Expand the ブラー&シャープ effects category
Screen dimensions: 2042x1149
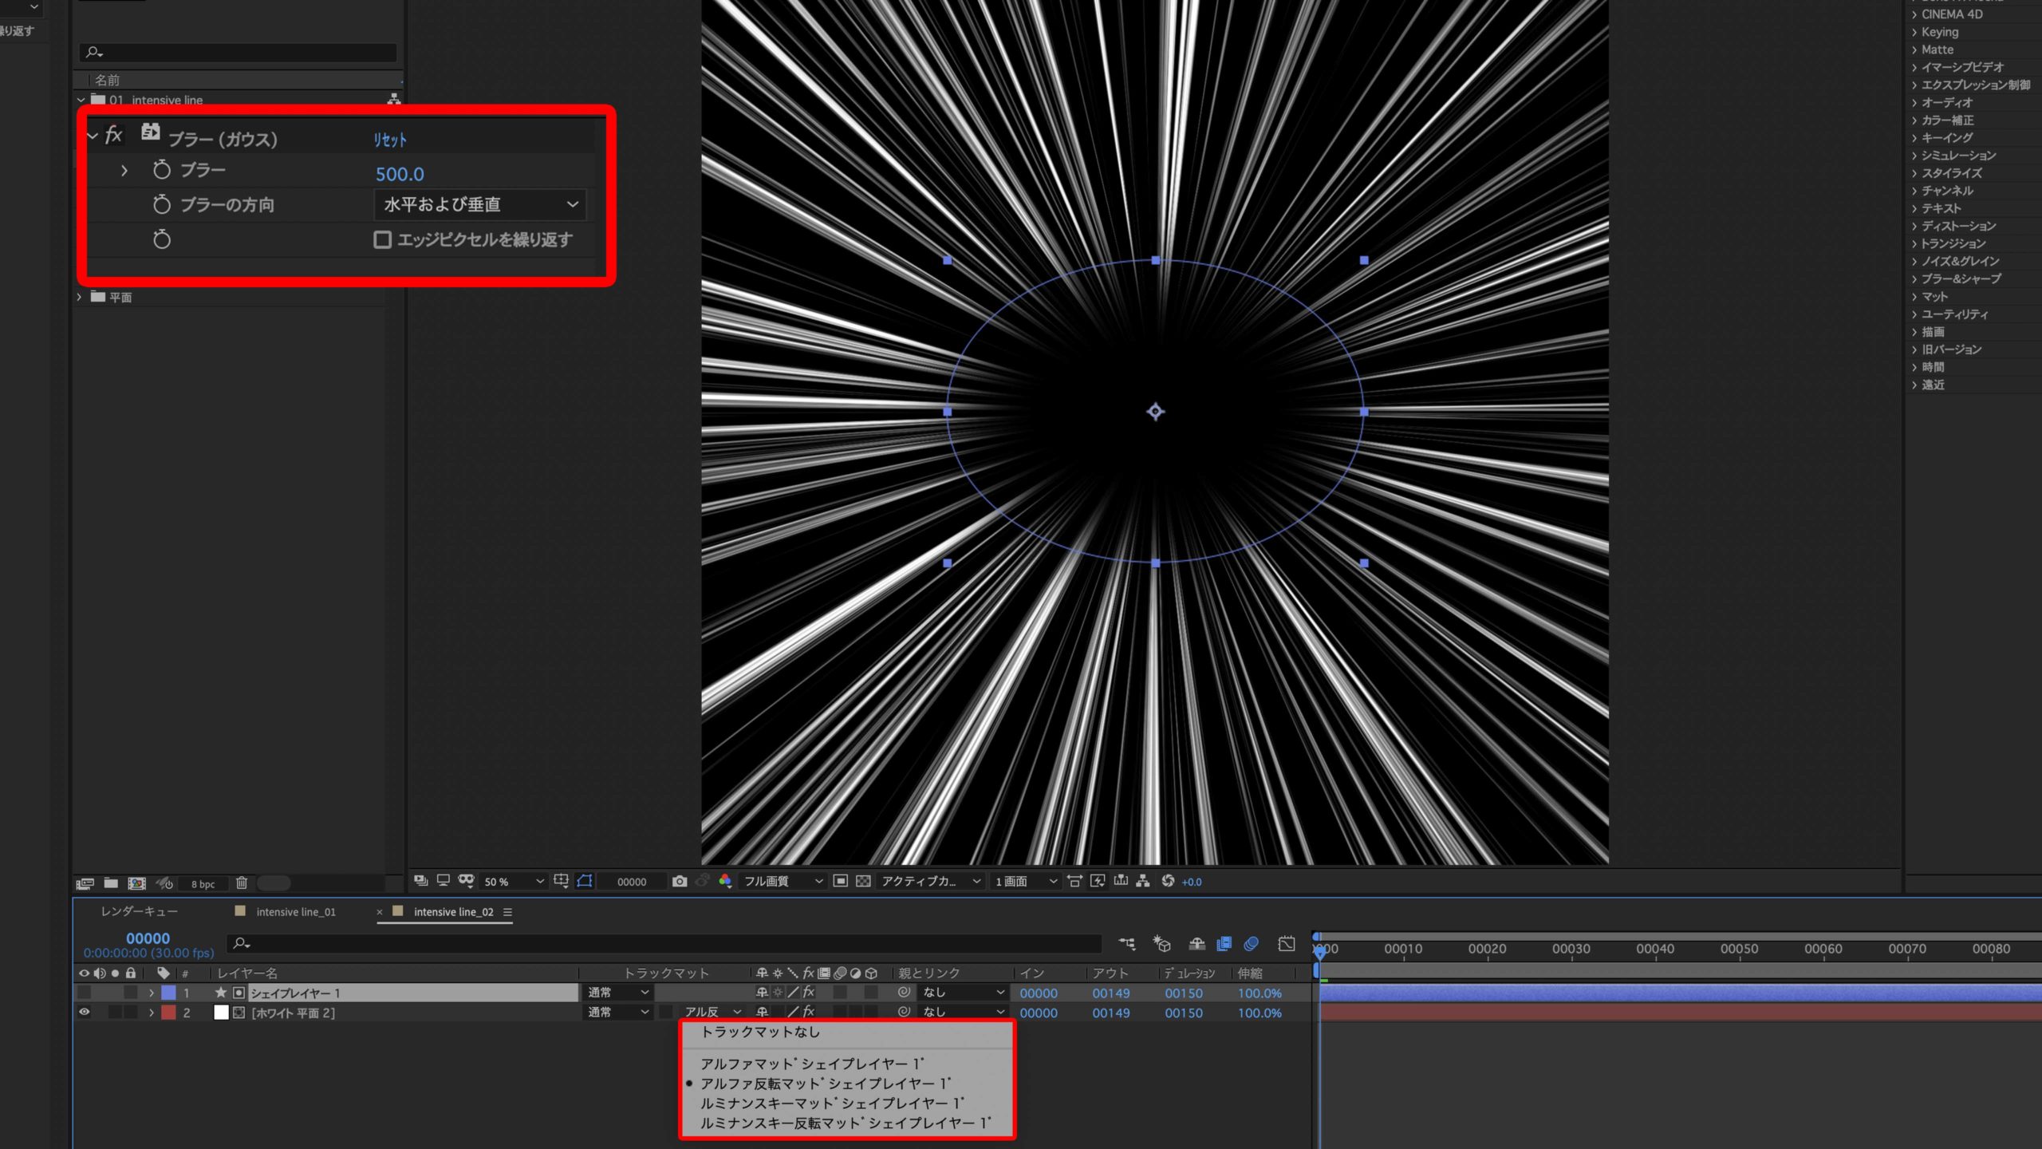point(1914,279)
